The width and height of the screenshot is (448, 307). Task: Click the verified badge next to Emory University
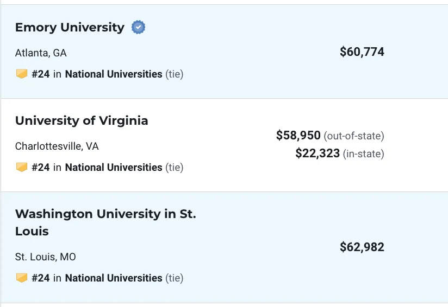[x=138, y=27]
